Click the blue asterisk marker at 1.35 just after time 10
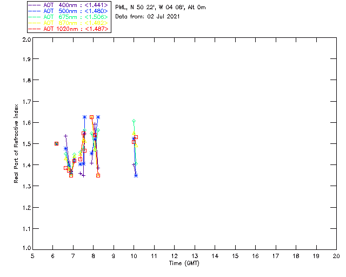Screen dimensions: 346x277 point(136,176)
